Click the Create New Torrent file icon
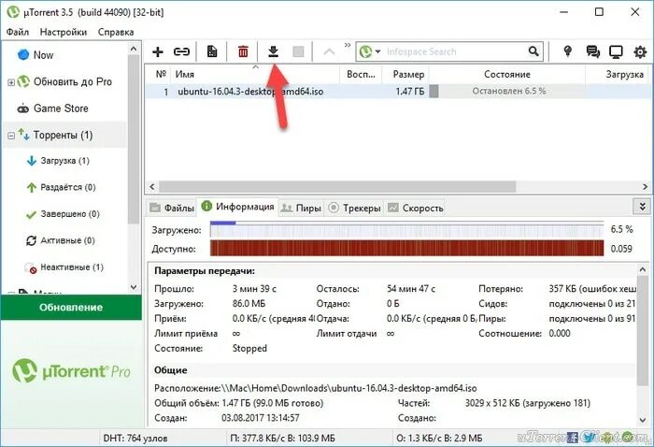The height and width of the screenshot is (447, 654). pos(212,51)
